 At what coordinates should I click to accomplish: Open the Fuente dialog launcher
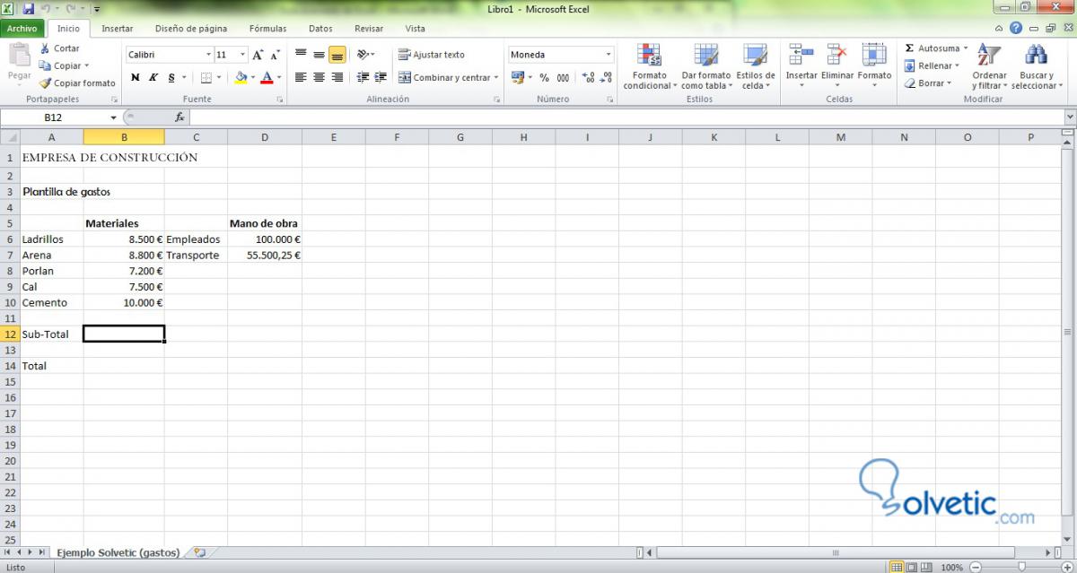point(279,100)
